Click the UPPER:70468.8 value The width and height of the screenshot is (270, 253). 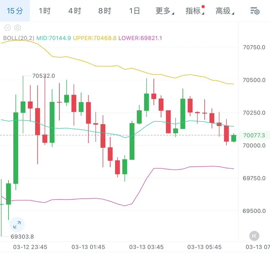[x=94, y=38]
